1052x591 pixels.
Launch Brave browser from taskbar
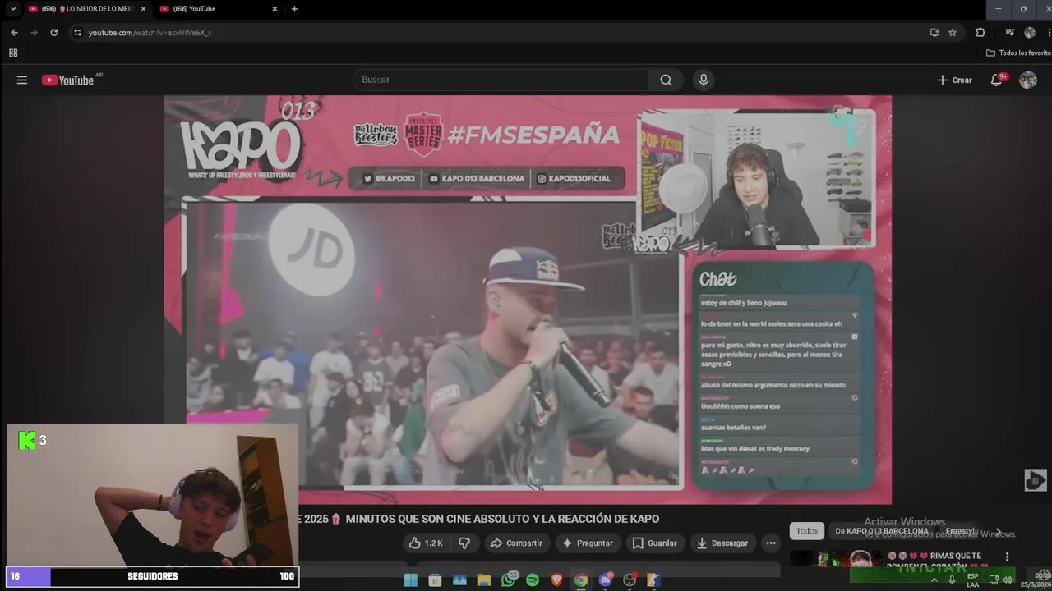point(557,580)
